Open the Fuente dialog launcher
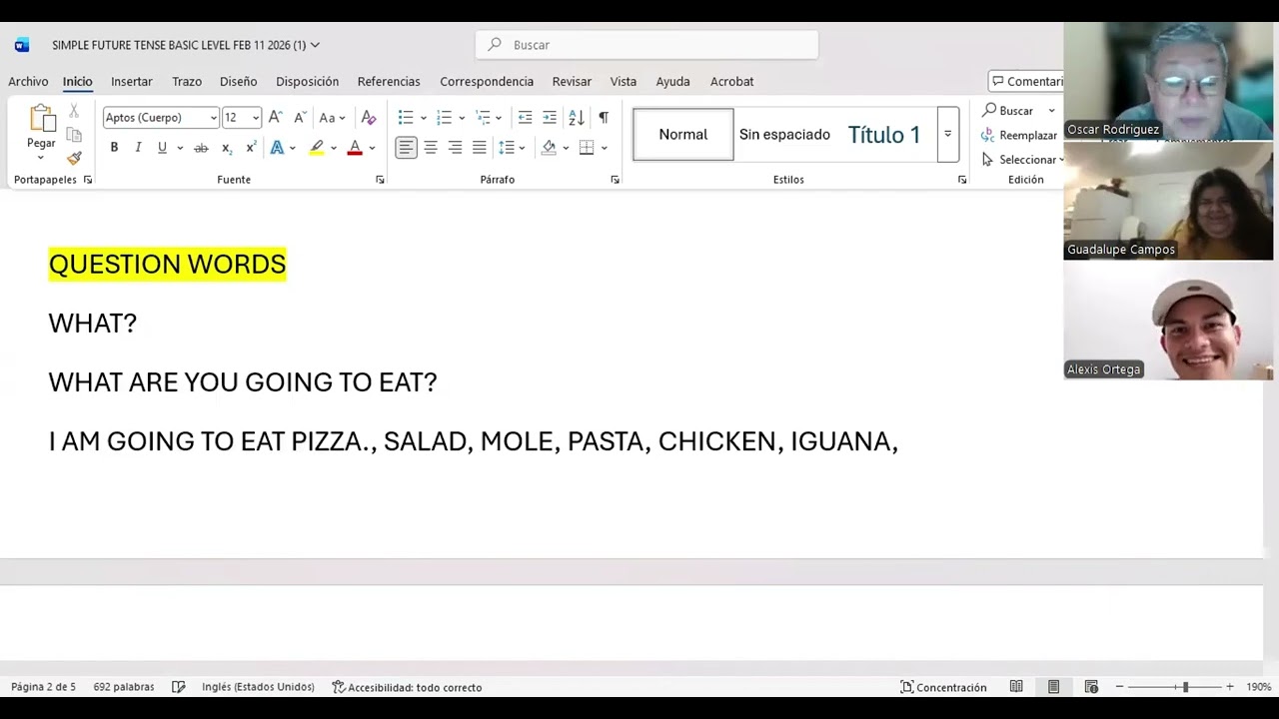 click(380, 180)
